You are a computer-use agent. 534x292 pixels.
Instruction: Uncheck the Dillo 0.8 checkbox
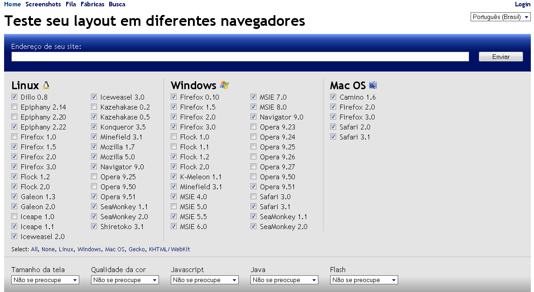coord(14,97)
